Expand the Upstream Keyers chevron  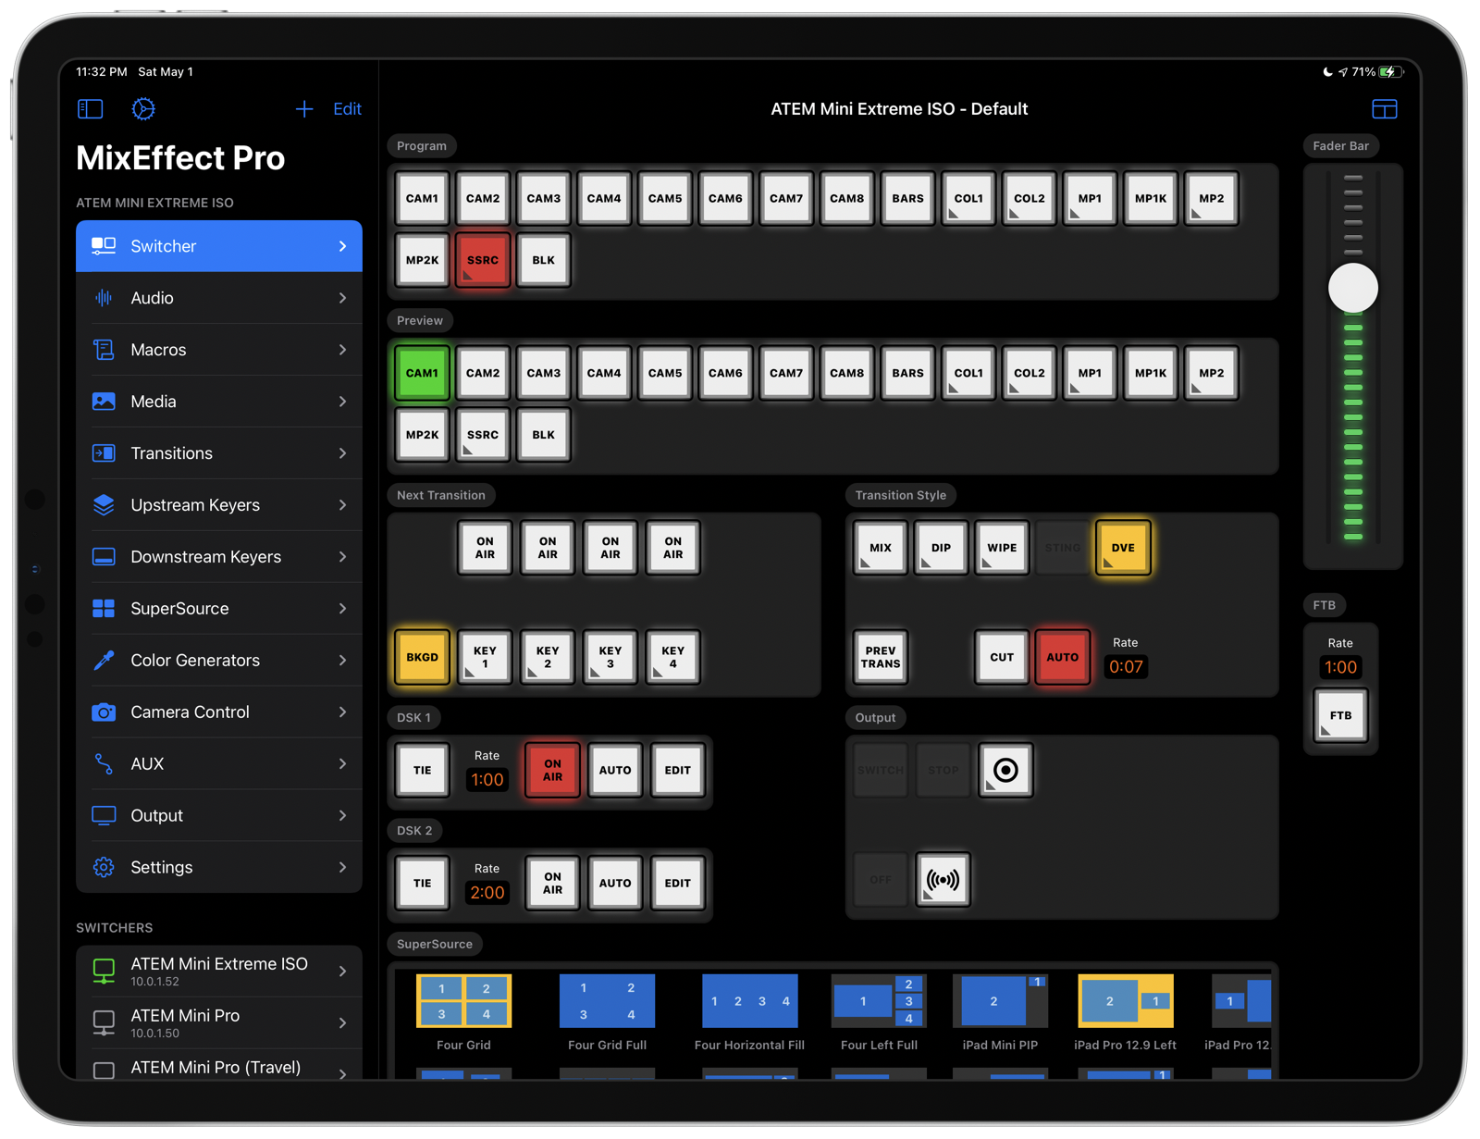click(342, 505)
